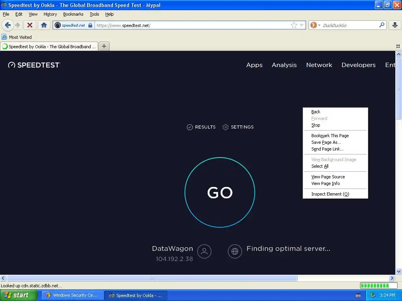This screenshot has width=402, height=301.
Task: Click the horizontal scrollbar thumb
Action: point(152,278)
